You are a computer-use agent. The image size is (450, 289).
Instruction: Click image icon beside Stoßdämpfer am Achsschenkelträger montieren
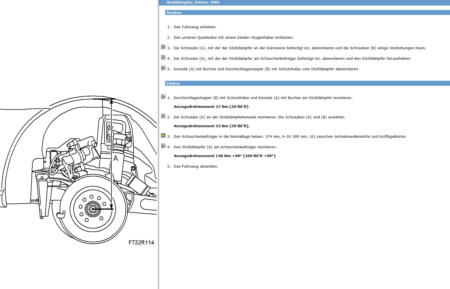tap(163, 146)
